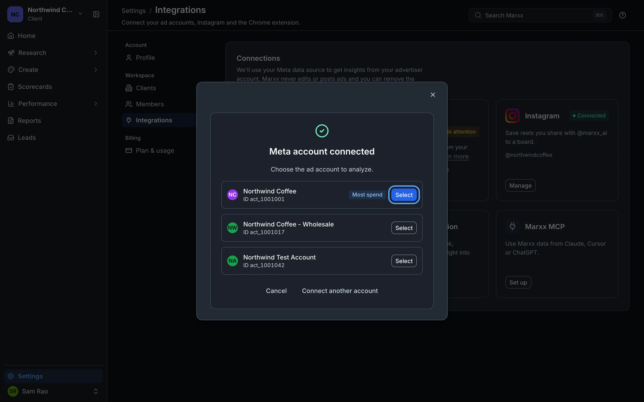Screen dimensions: 644x402
Task: Open Reports from the sidebar
Action: [x=53, y=121]
